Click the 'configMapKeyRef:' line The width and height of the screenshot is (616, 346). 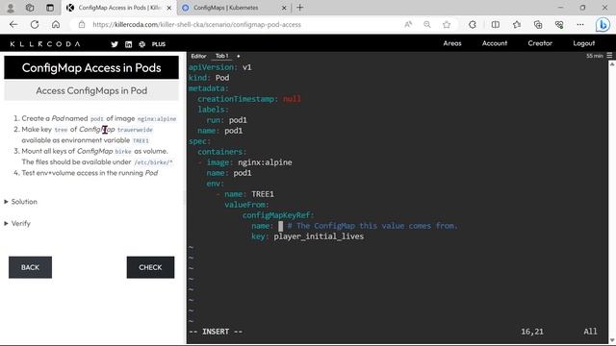[x=278, y=215]
